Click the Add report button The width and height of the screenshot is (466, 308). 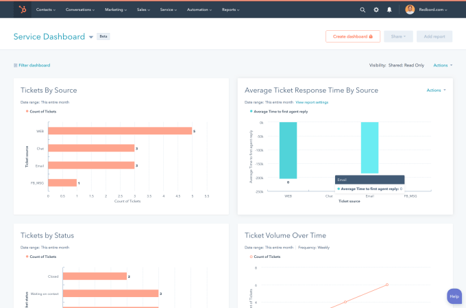tap(434, 36)
